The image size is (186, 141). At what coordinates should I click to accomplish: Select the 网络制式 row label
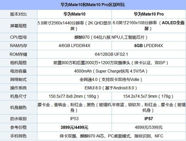pos(18,80)
